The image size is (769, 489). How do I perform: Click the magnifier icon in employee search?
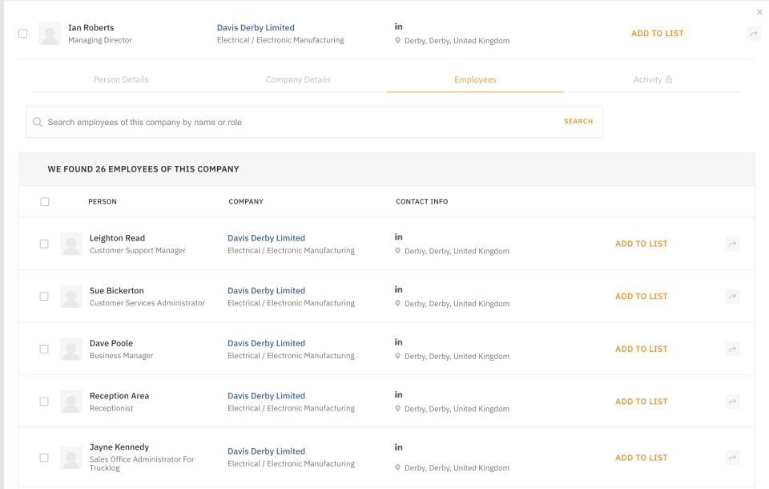[x=38, y=123]
